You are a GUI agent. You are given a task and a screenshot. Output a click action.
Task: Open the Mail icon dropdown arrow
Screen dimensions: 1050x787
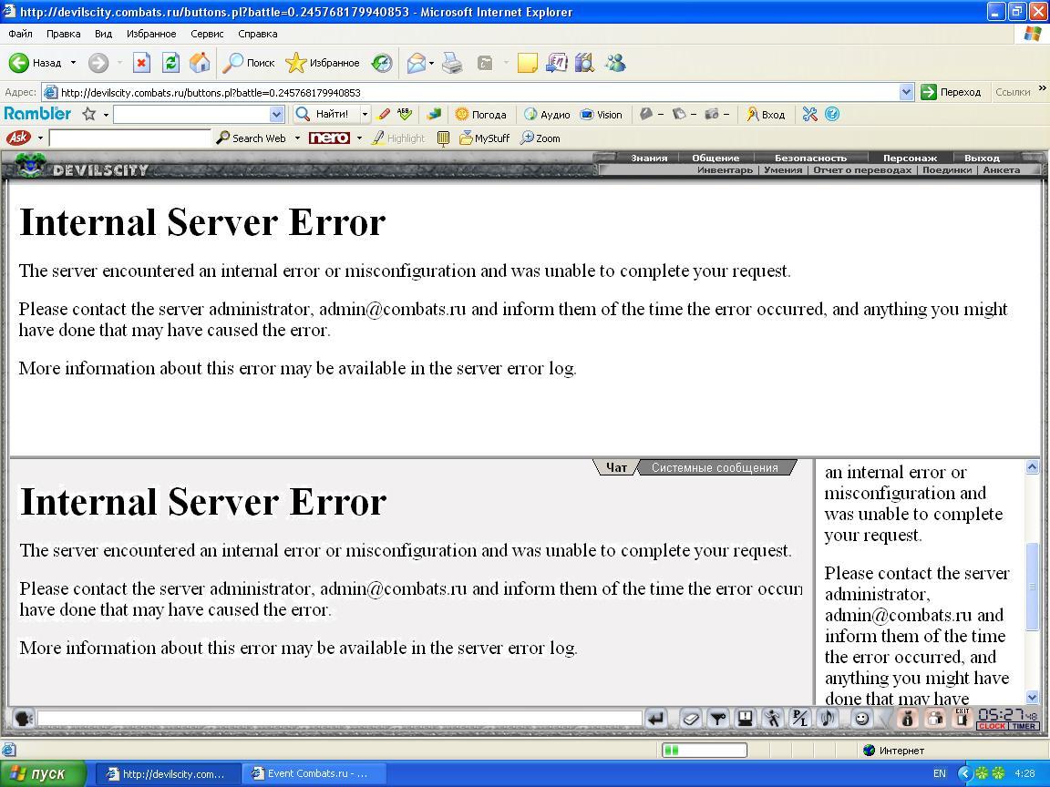point(431,64)
